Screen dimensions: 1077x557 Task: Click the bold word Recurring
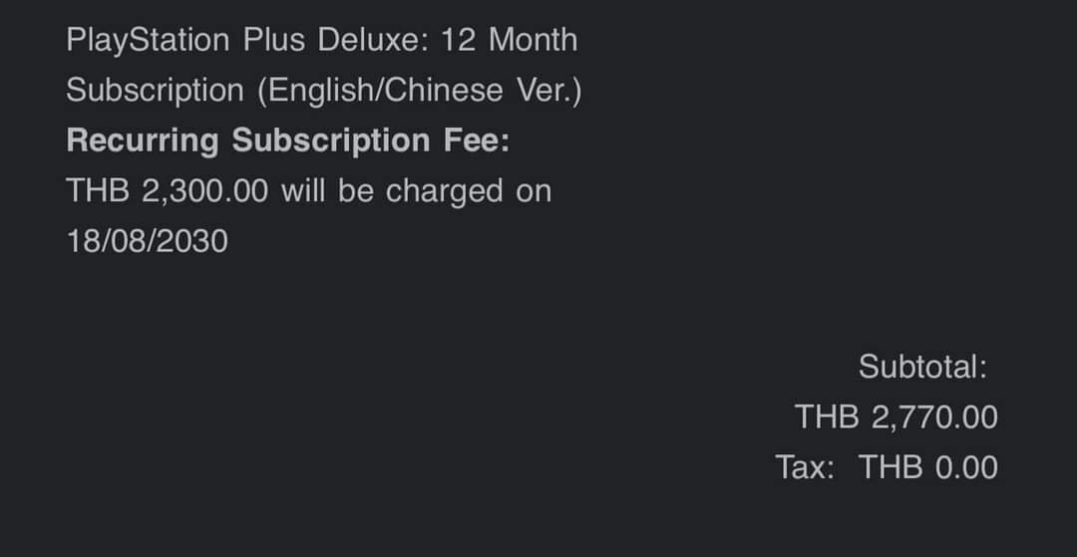pos(143,140)
